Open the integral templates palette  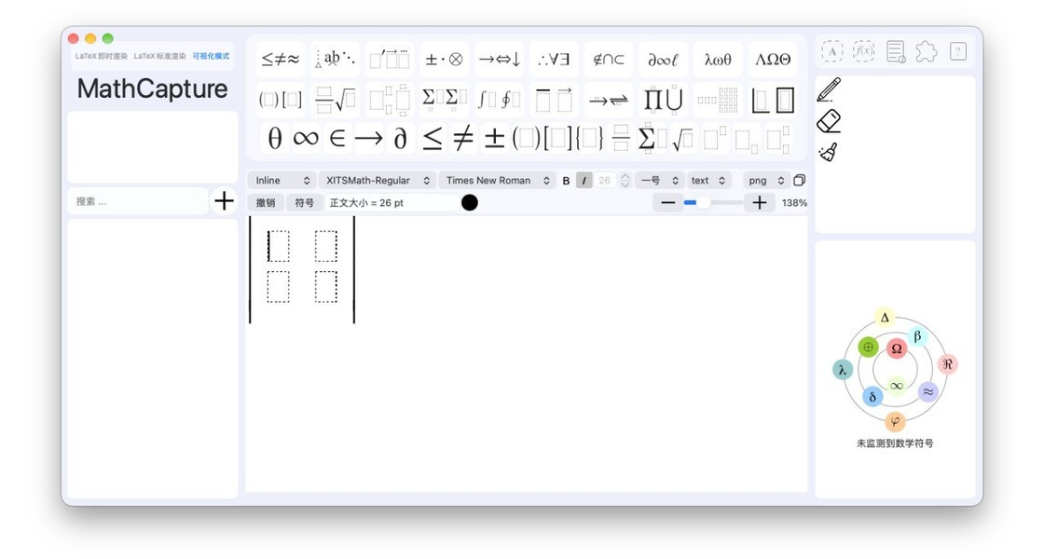498,100
